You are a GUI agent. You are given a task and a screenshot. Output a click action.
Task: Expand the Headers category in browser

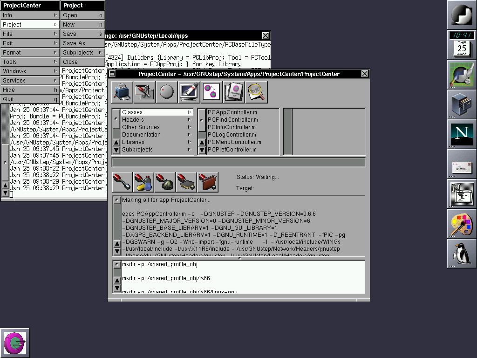coord(156,120)
